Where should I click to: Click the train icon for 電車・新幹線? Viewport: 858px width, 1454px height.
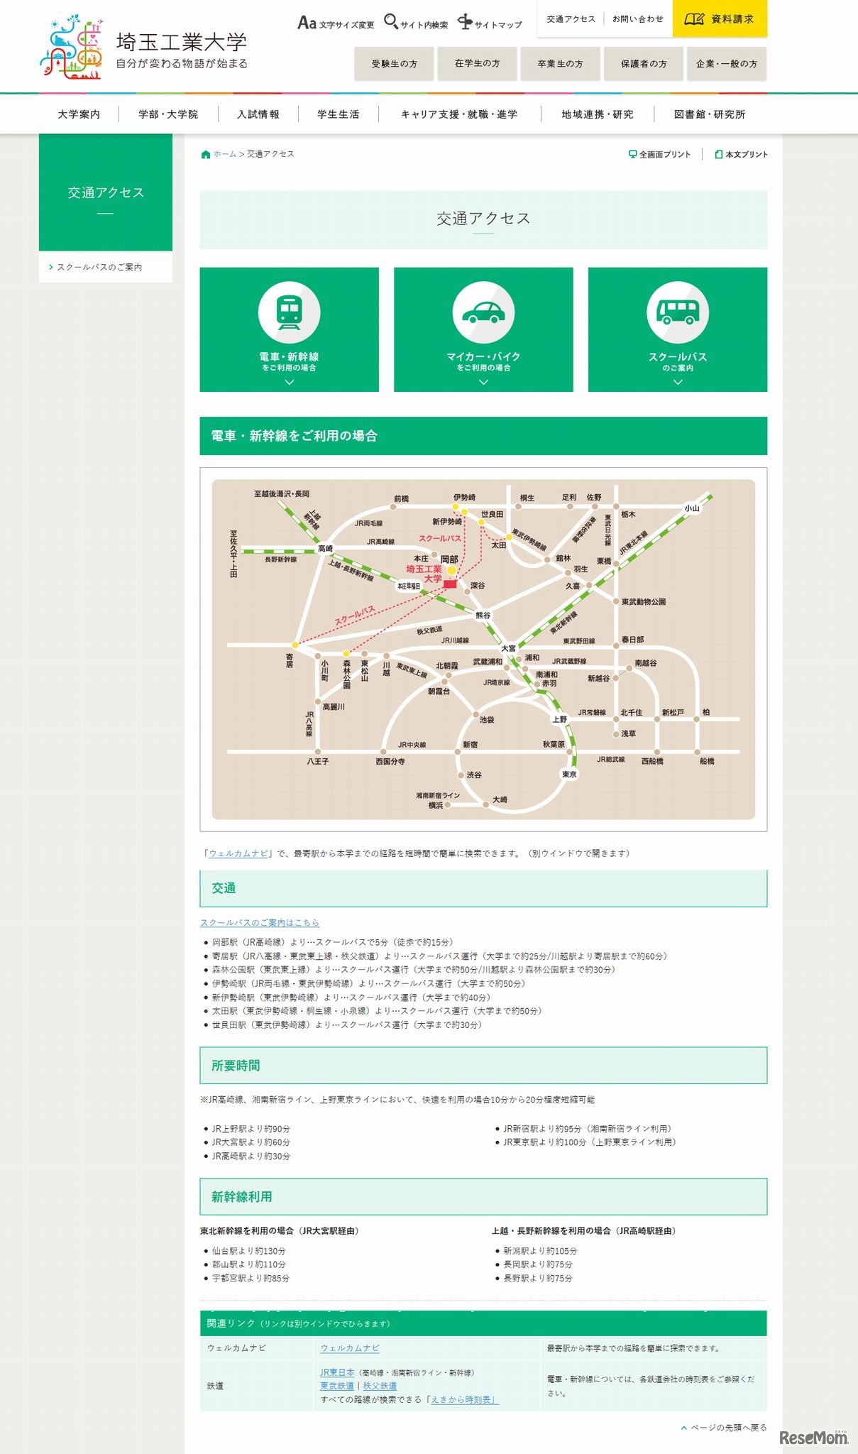pos(289,312)
